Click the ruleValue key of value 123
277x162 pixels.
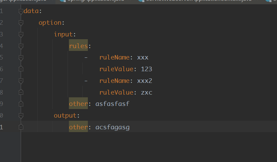click(116, 69)
